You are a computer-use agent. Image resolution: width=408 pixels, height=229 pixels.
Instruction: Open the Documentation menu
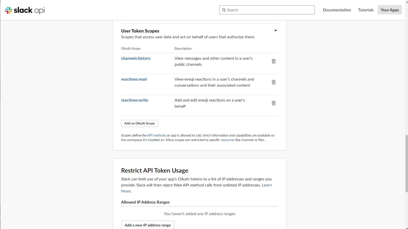pyautogui.click(x=337, y=10)
